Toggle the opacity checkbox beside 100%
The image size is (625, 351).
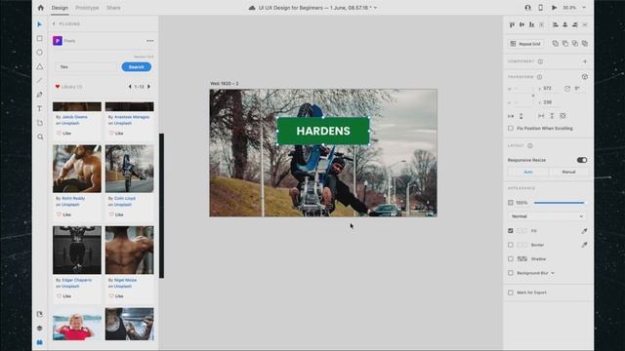pos(511,203)
